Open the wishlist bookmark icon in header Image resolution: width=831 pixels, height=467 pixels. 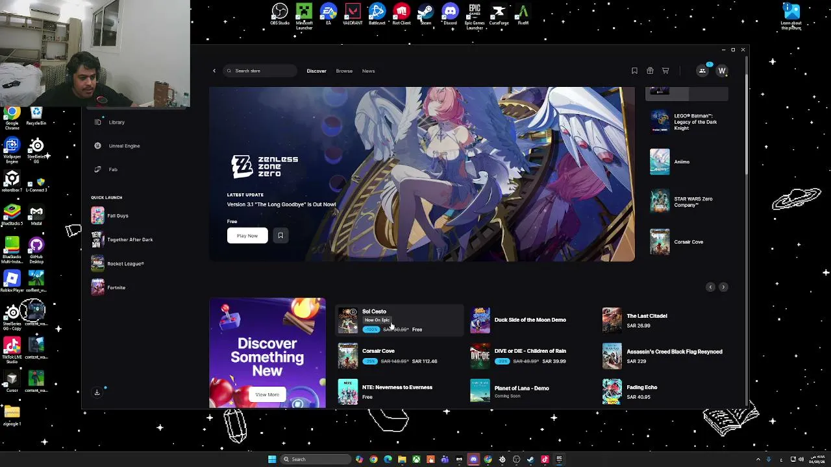634,71
